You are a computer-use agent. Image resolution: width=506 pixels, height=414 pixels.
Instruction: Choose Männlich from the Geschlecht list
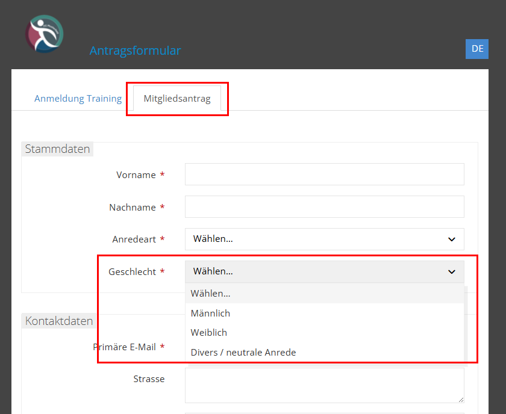click(210, 313)
